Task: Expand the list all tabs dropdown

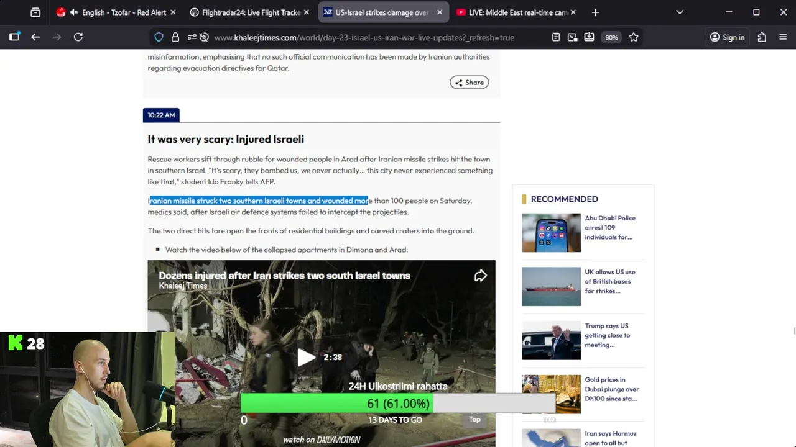Action: (x=680, y=12)
